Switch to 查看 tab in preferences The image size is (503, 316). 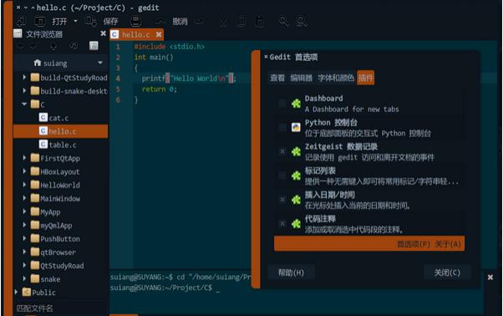tap(277, 78)
